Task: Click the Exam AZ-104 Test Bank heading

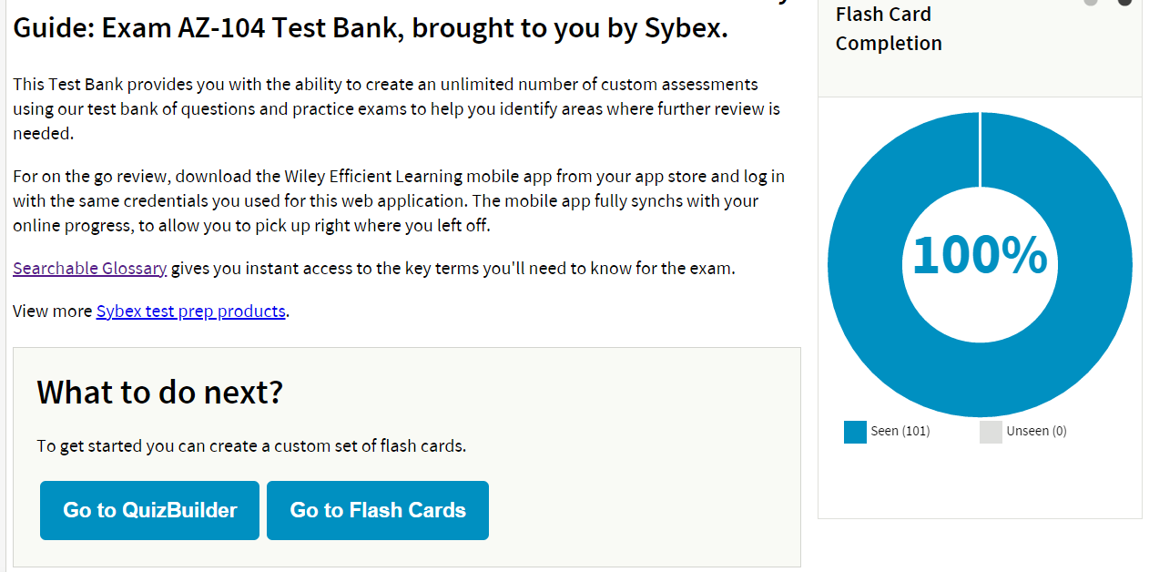Action: click(370, 28)
